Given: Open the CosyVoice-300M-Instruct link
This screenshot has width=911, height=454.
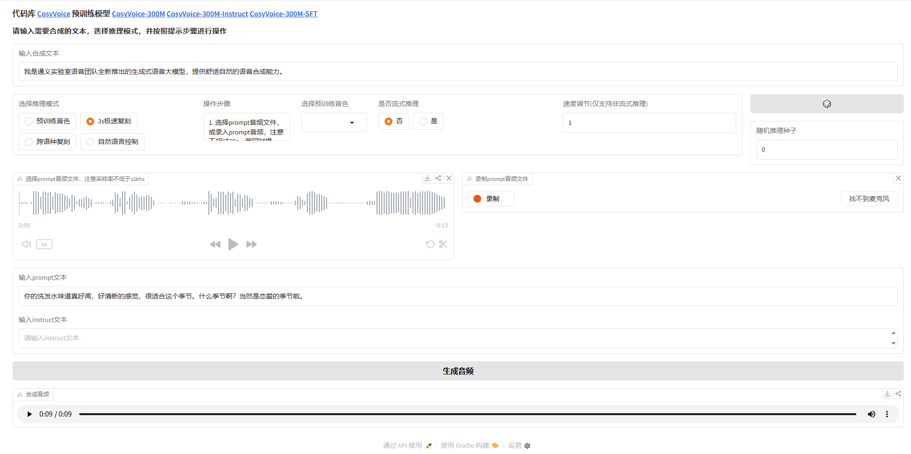Looking at the screenshot, I should [207, 13].
